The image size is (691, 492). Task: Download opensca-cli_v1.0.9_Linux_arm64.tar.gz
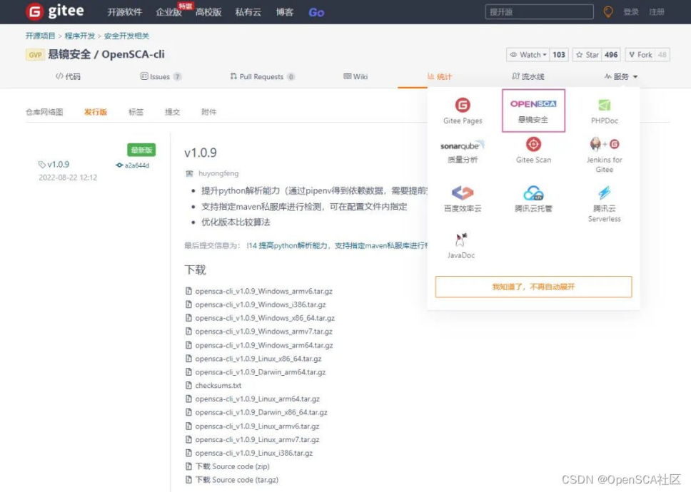coord(258,399)
